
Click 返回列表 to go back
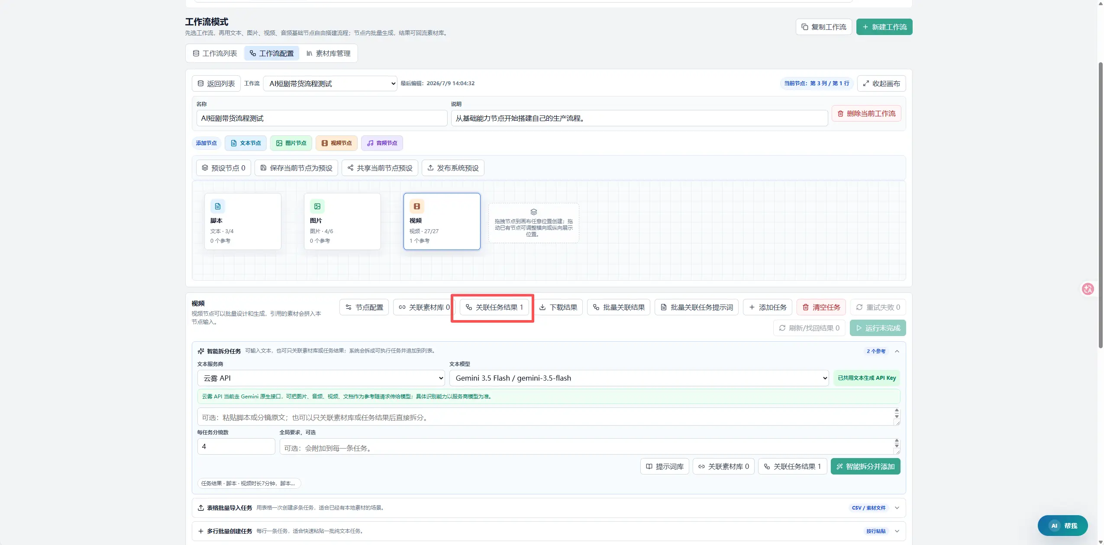coord(216,83)
